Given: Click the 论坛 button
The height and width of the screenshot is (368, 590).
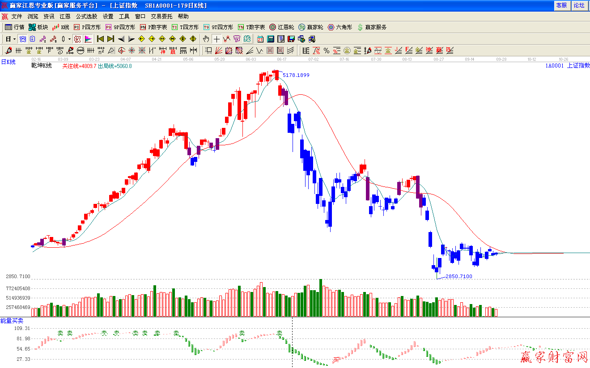Looking at the screenshot, I should (x=579, y=5).
